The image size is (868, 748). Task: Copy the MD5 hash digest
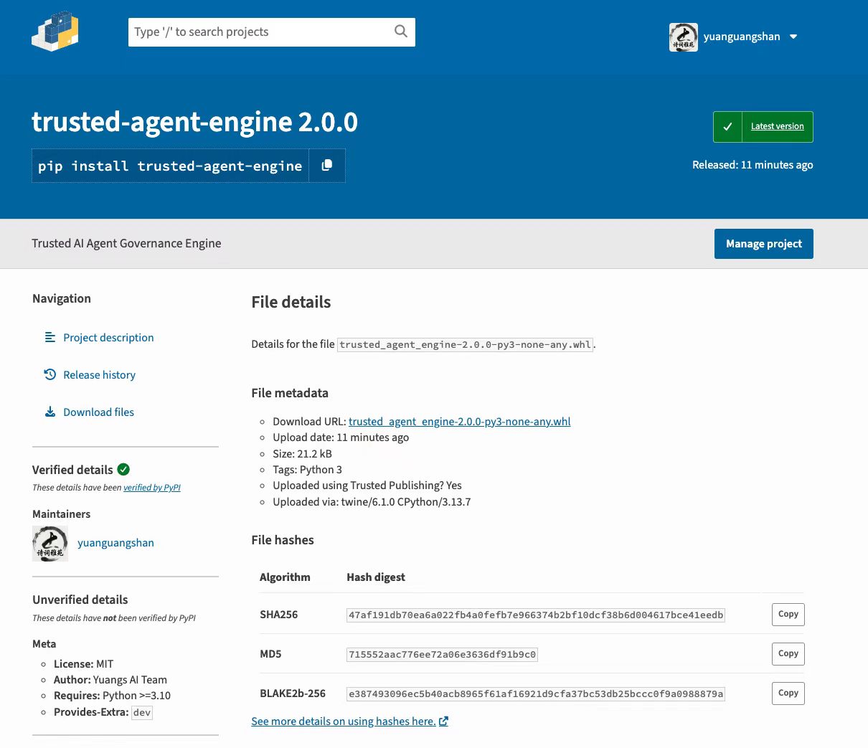[x=788, y=654]
